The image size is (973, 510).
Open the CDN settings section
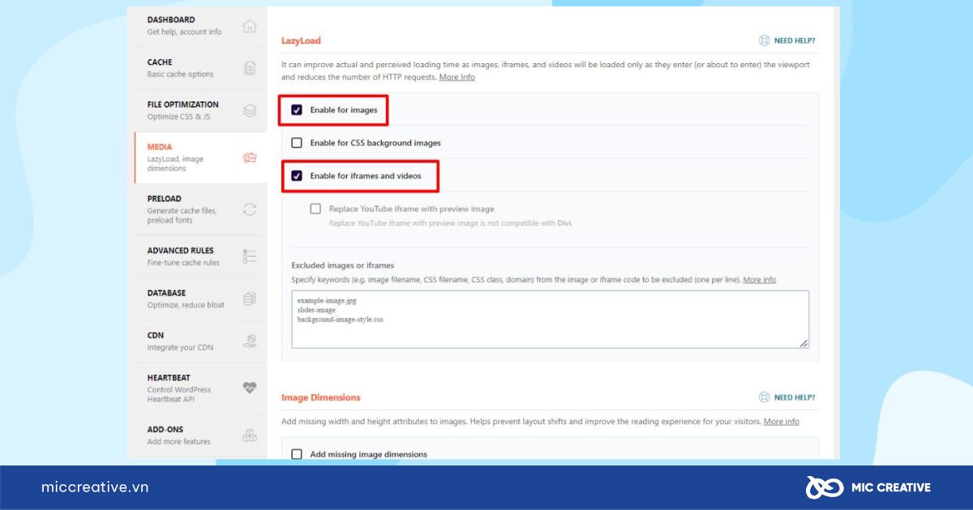tap(200, 341)
